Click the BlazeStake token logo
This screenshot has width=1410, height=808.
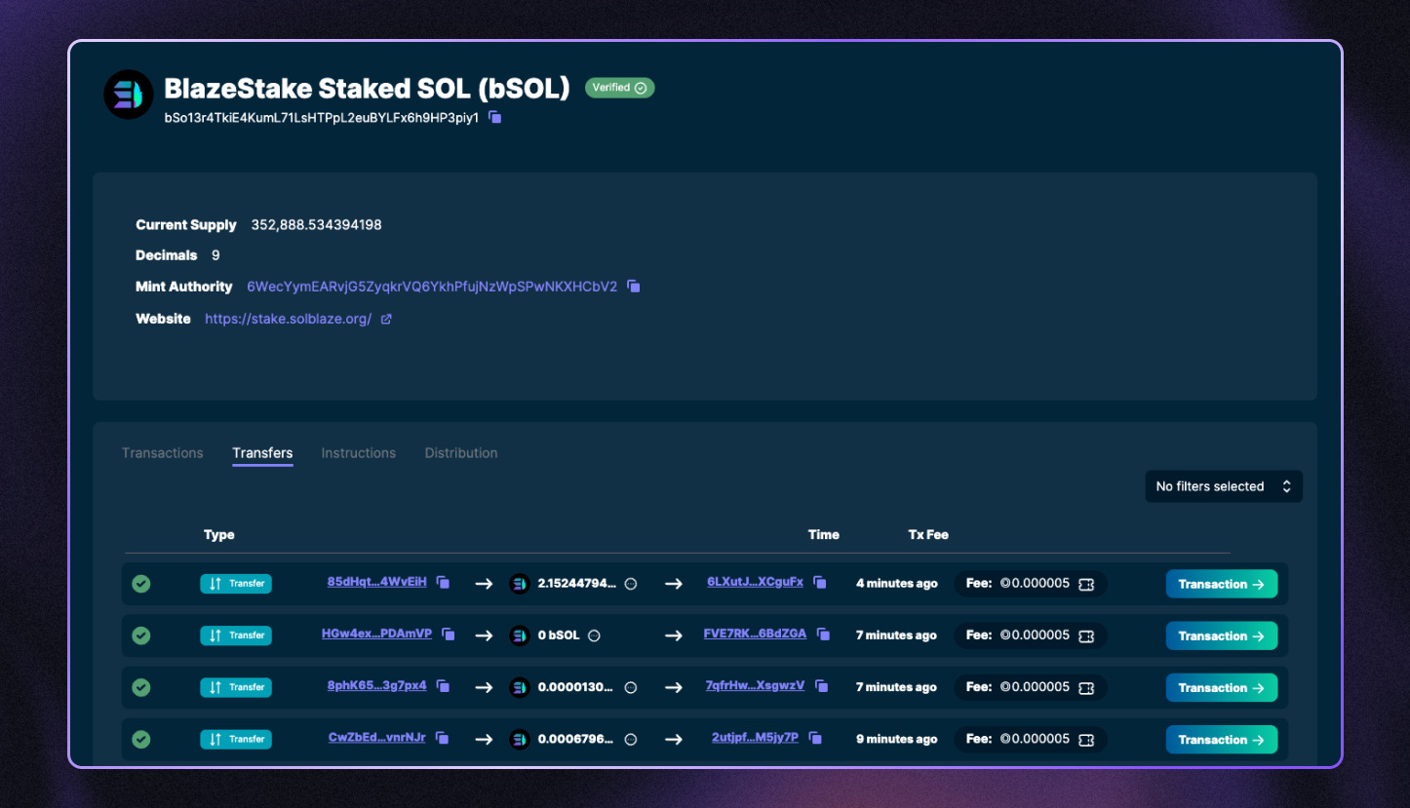point(129,95)
